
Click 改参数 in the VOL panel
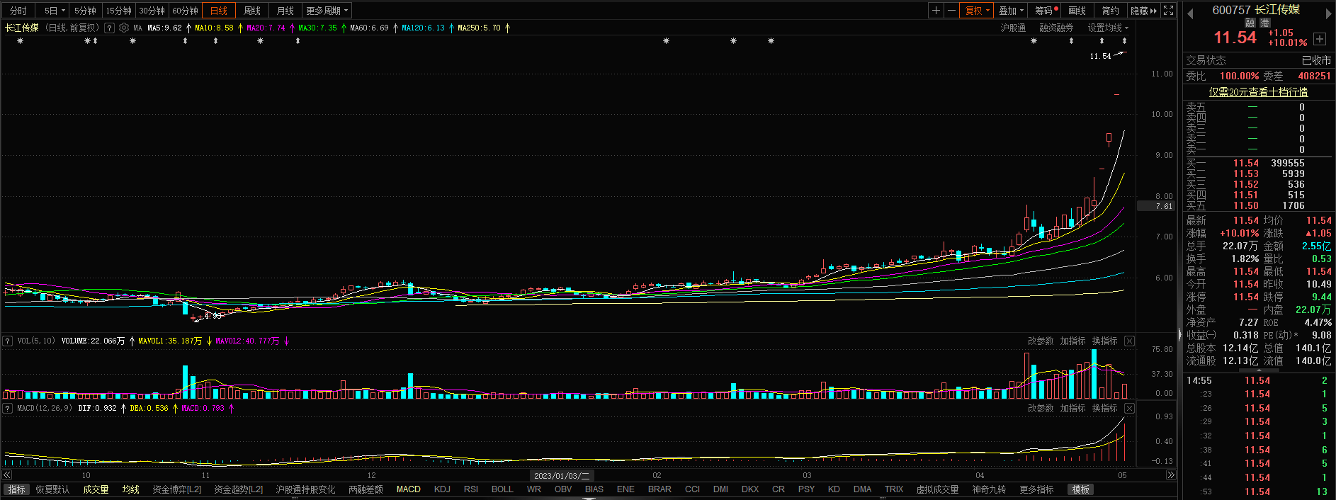[x=1040, y=341]
